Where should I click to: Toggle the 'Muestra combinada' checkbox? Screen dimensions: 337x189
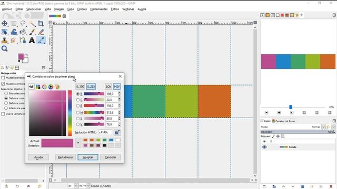click(x=3, y=83)
